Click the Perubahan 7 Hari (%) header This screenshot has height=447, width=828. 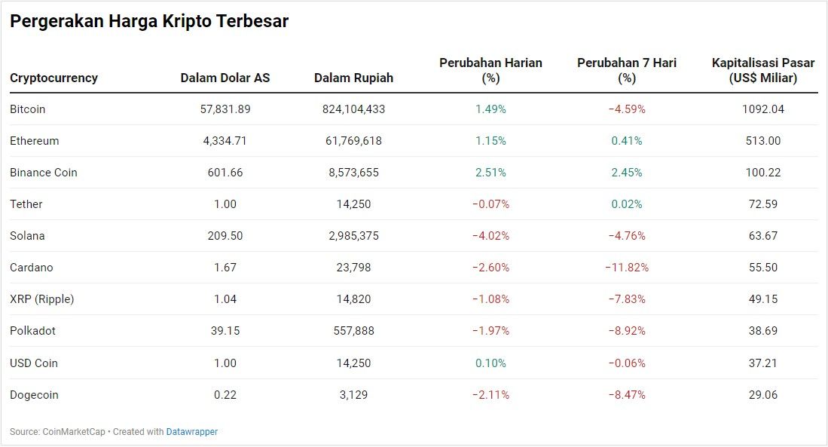(x=627, y=70)
